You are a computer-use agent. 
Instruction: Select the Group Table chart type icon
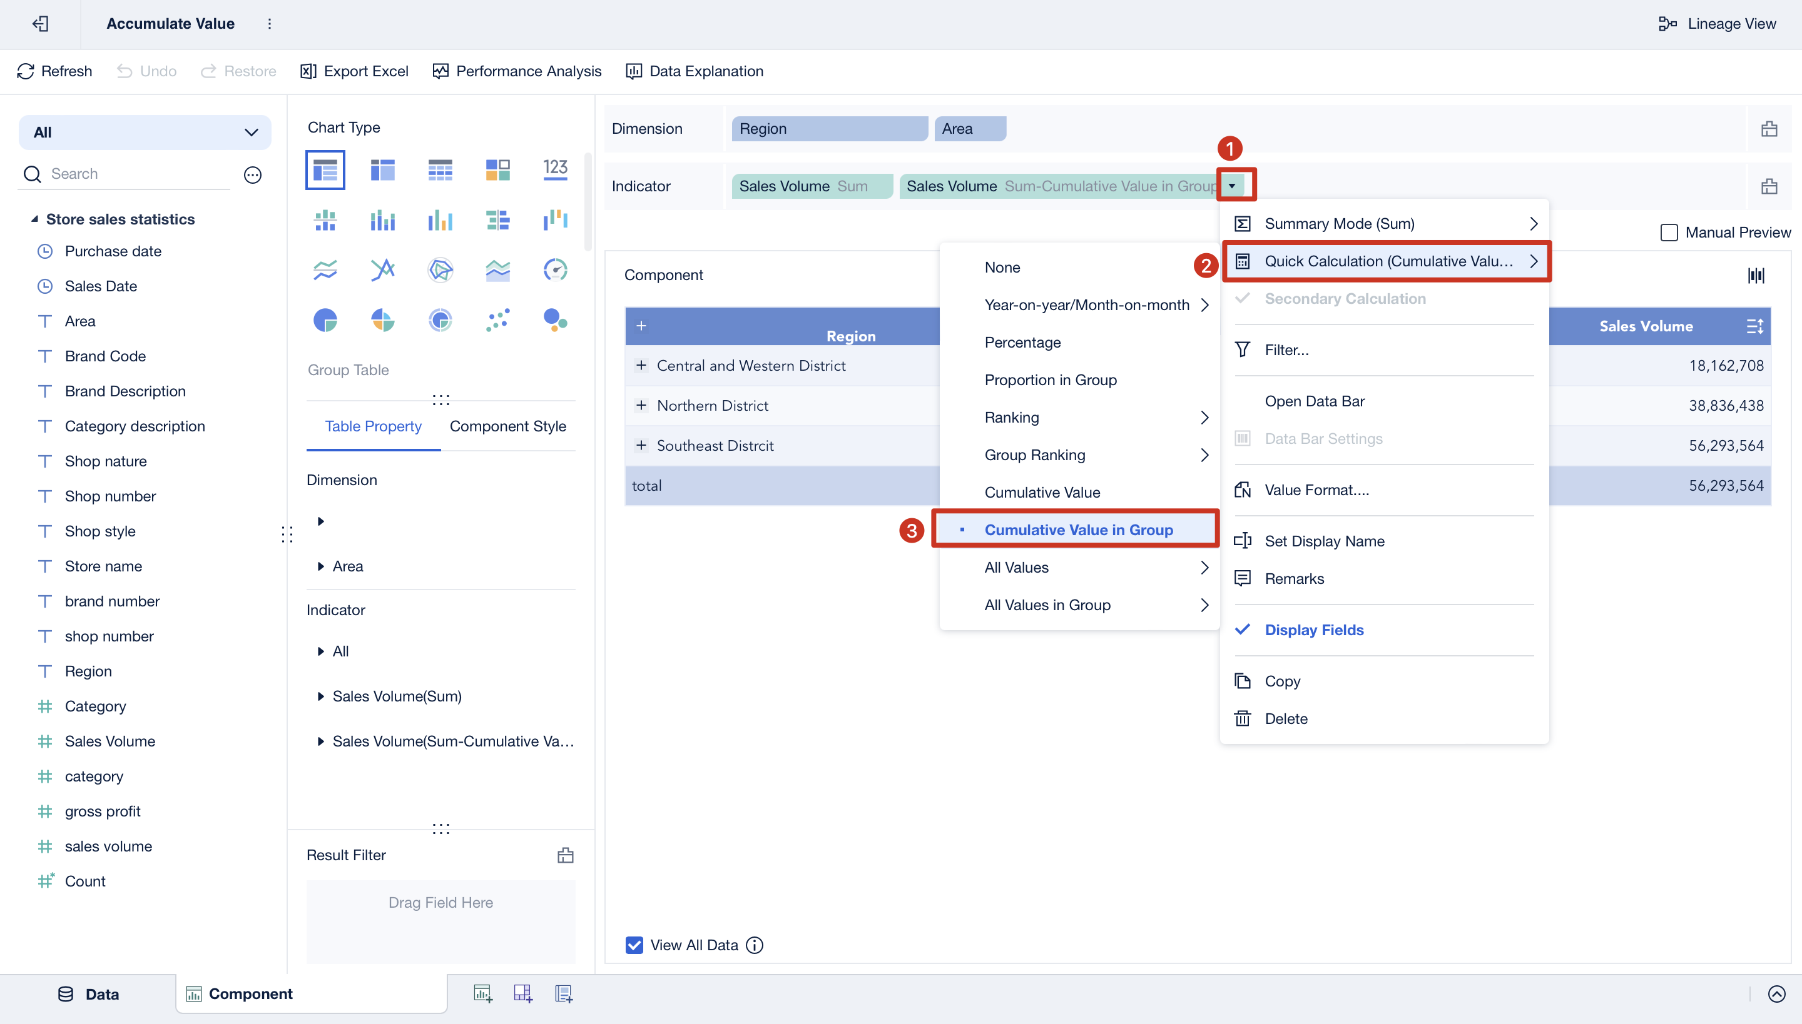325,169
